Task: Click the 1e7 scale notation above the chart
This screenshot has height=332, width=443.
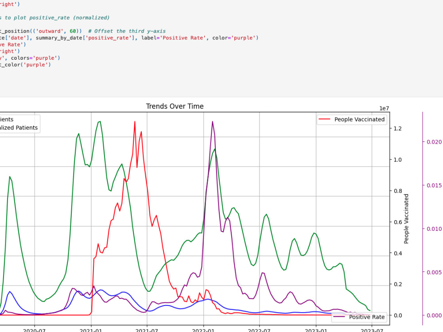Action: click(x=384, y=108)
